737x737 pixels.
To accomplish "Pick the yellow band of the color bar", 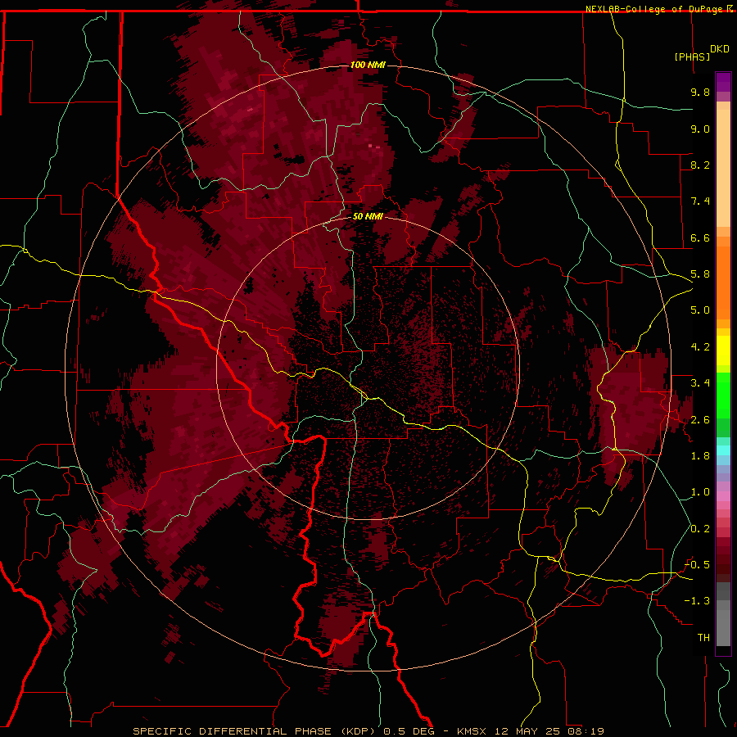I will click(723, 350).
